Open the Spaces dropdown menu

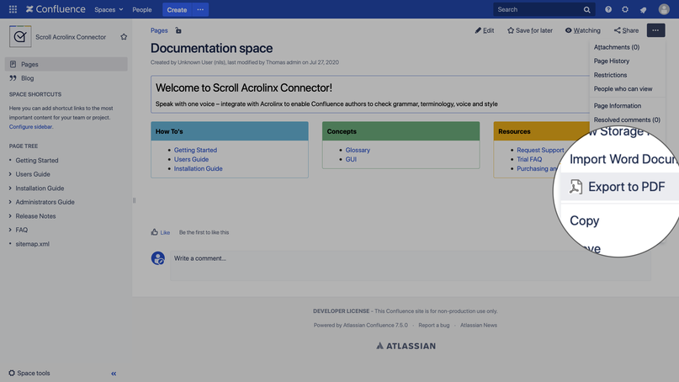point(109,9)
